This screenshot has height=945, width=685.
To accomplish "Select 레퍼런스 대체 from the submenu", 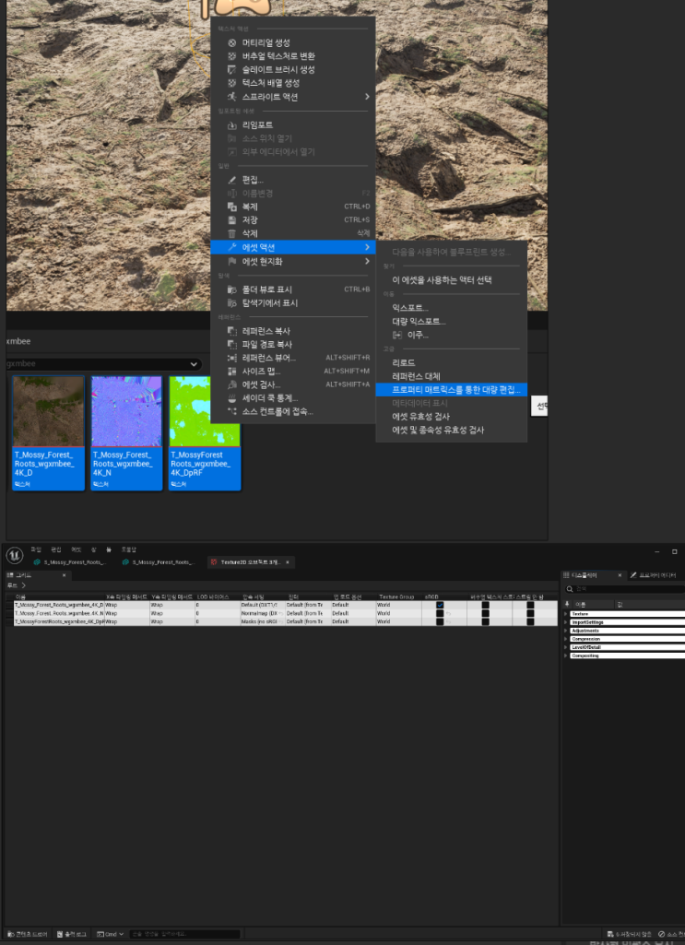I will (416, 376).
